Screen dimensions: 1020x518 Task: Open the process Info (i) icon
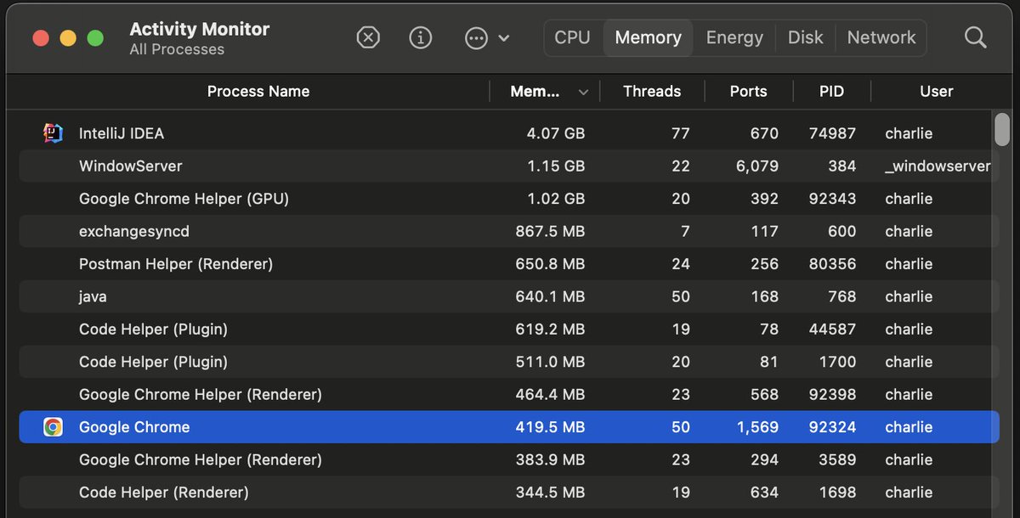pyautogui.click(x=421, y=37)
